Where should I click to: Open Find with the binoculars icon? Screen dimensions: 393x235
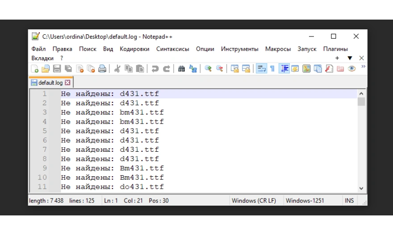tap(181, 69)
